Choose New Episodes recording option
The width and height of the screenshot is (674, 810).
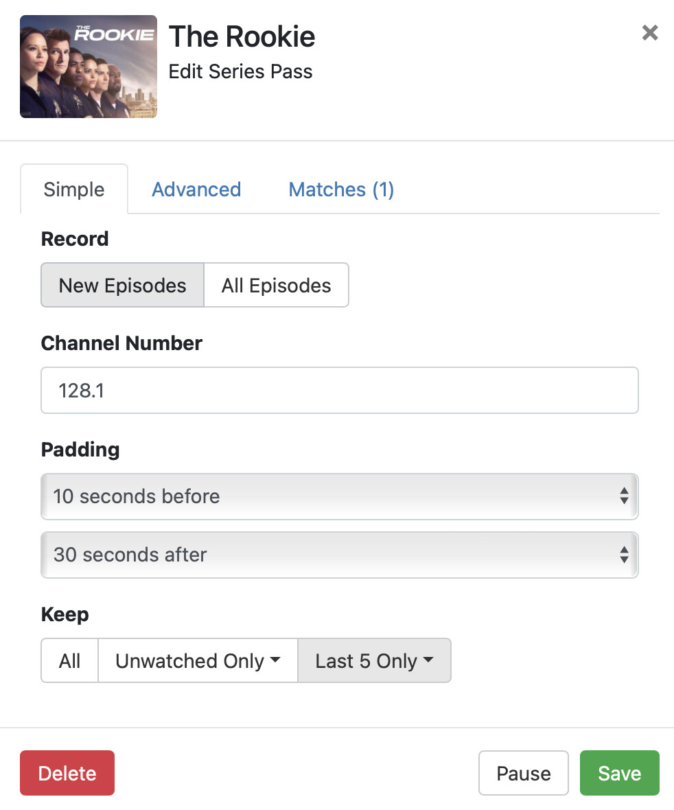click(x=123, y=286)
